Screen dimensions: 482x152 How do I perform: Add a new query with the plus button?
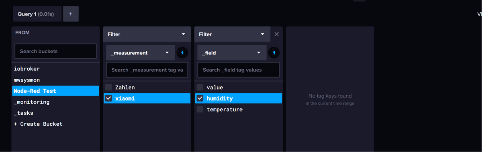pyautogui.click(x=71, y=14)
